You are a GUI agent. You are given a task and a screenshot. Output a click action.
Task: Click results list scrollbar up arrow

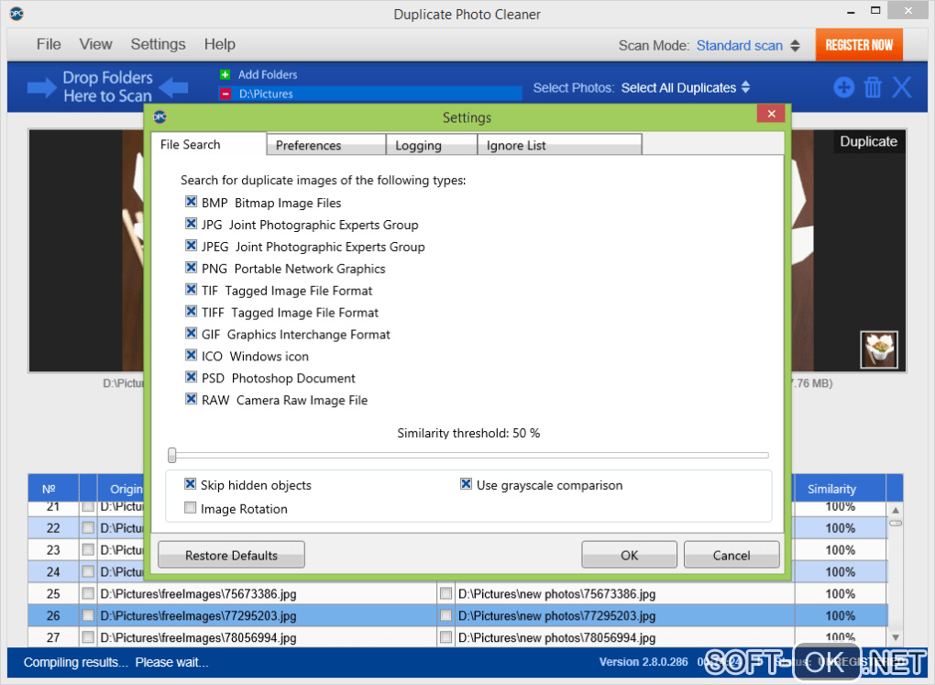click(895, 510)
